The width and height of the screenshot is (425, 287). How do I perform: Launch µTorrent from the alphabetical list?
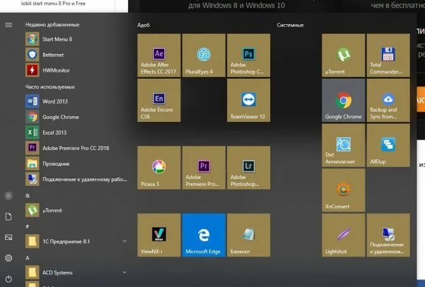(76, 210)
